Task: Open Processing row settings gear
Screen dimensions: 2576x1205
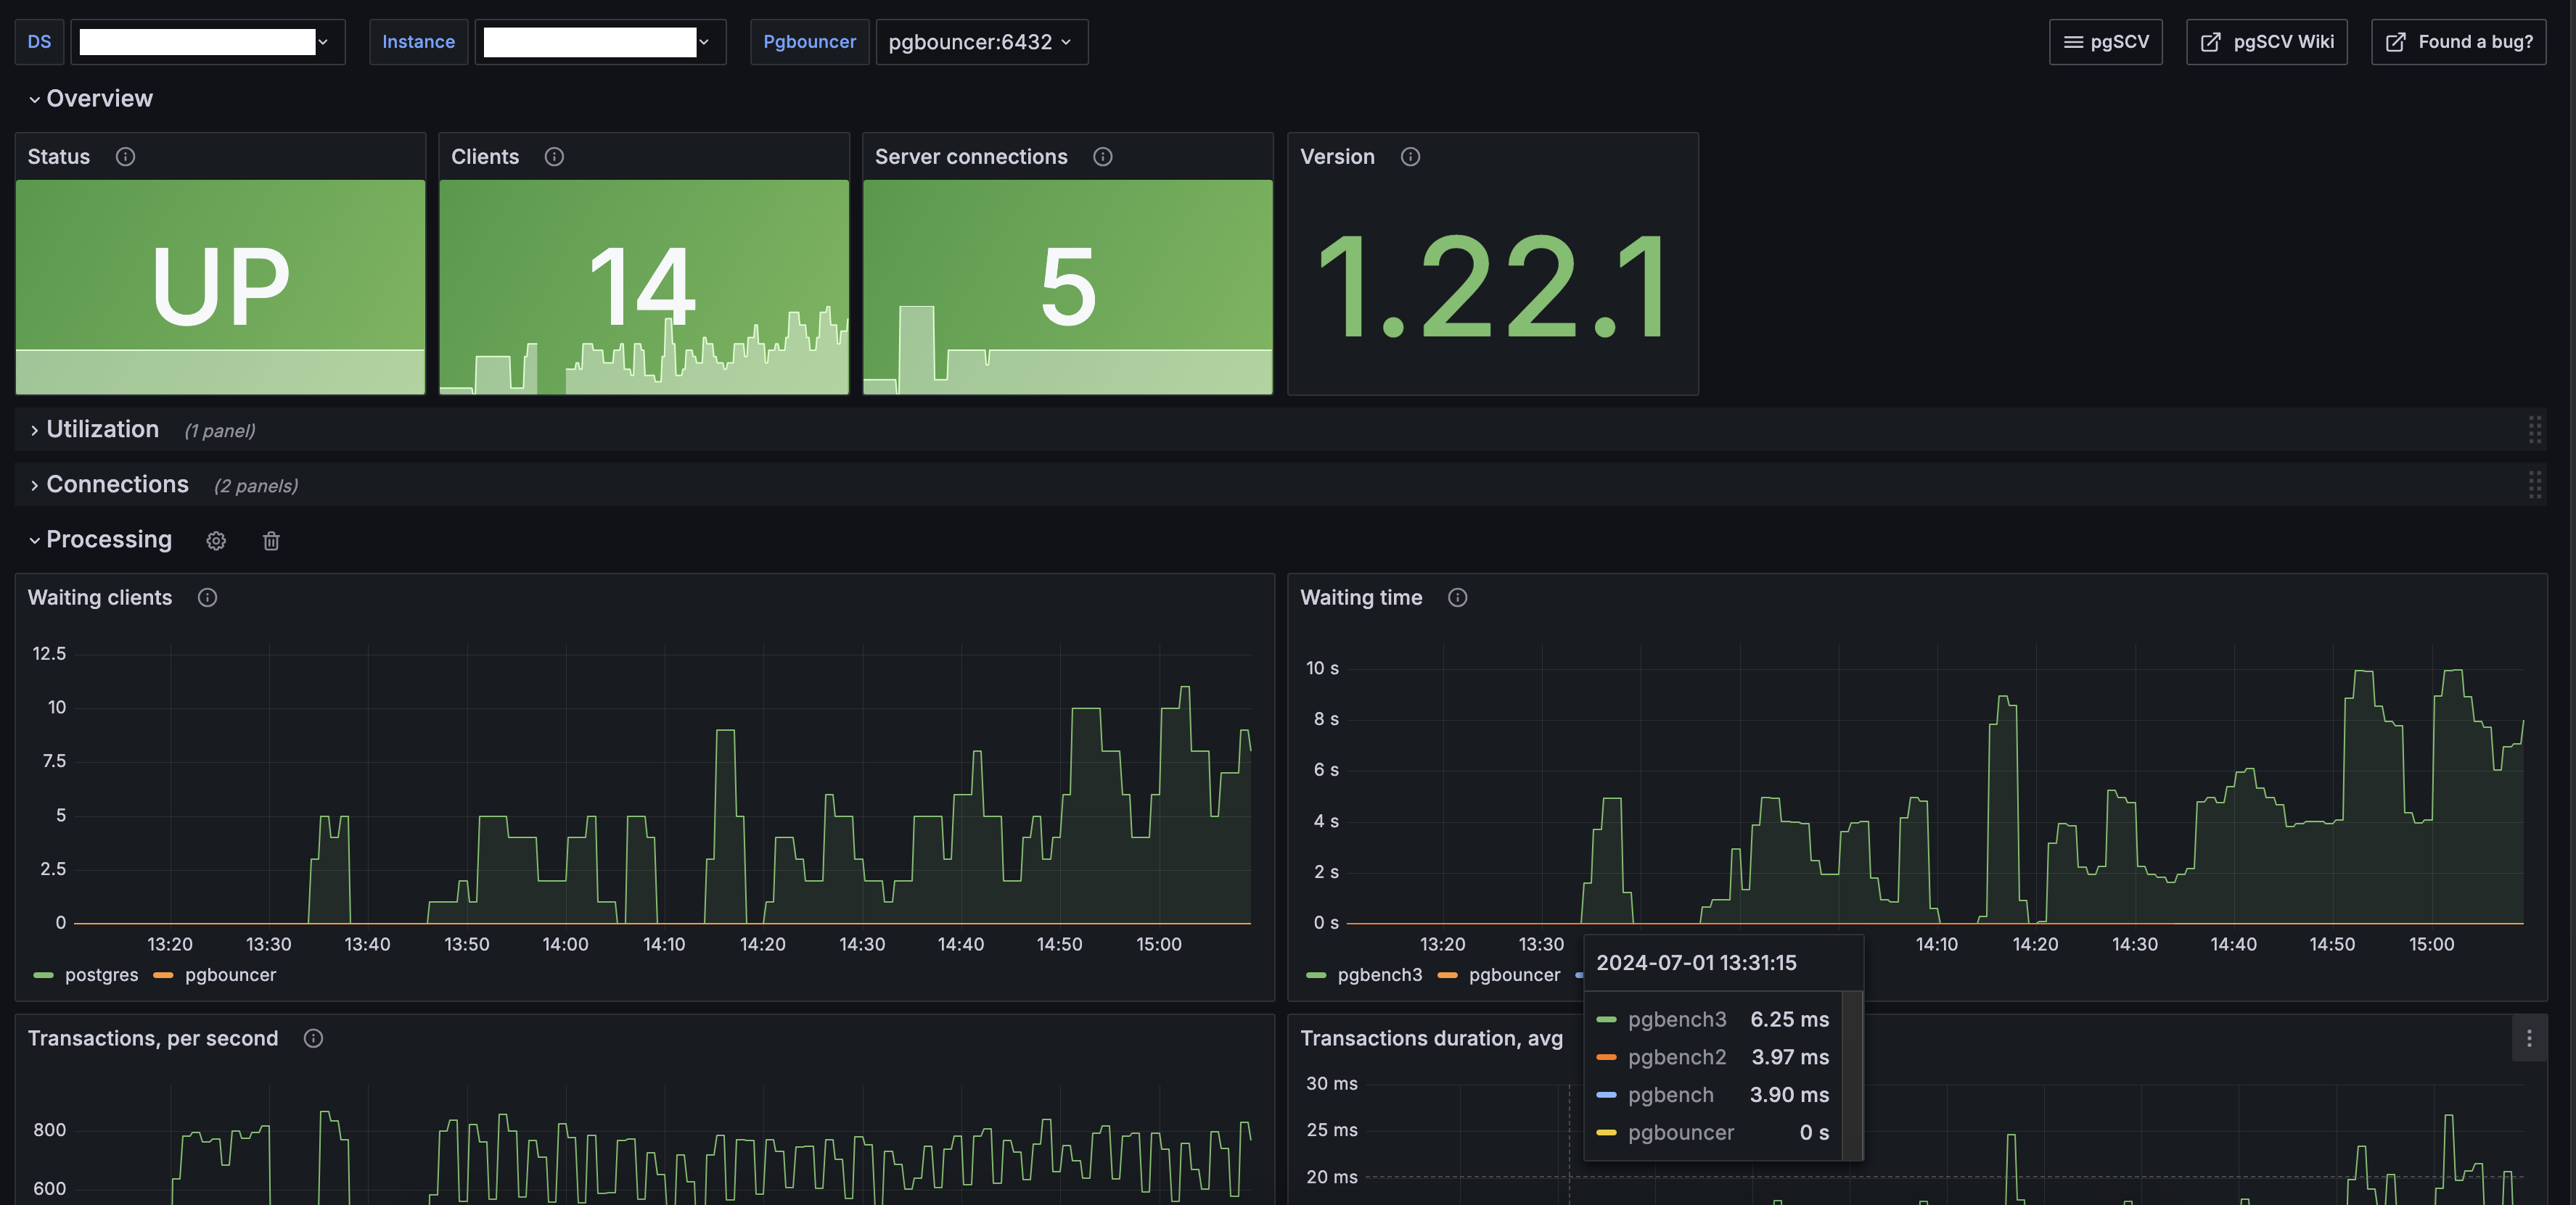Action: (216, 541)
